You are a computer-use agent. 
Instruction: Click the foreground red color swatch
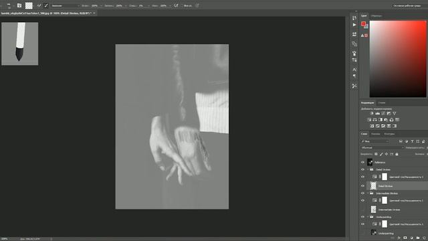(x=363, y=24)
